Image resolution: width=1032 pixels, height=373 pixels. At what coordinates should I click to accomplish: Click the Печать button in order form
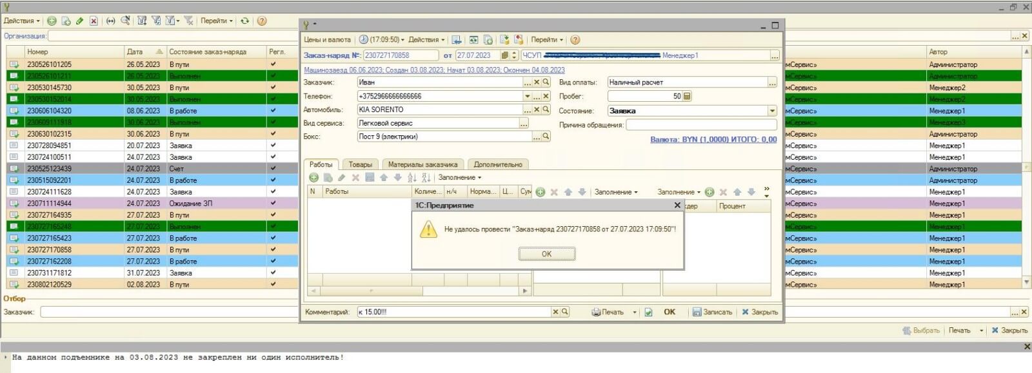click(x=608, y=312)
